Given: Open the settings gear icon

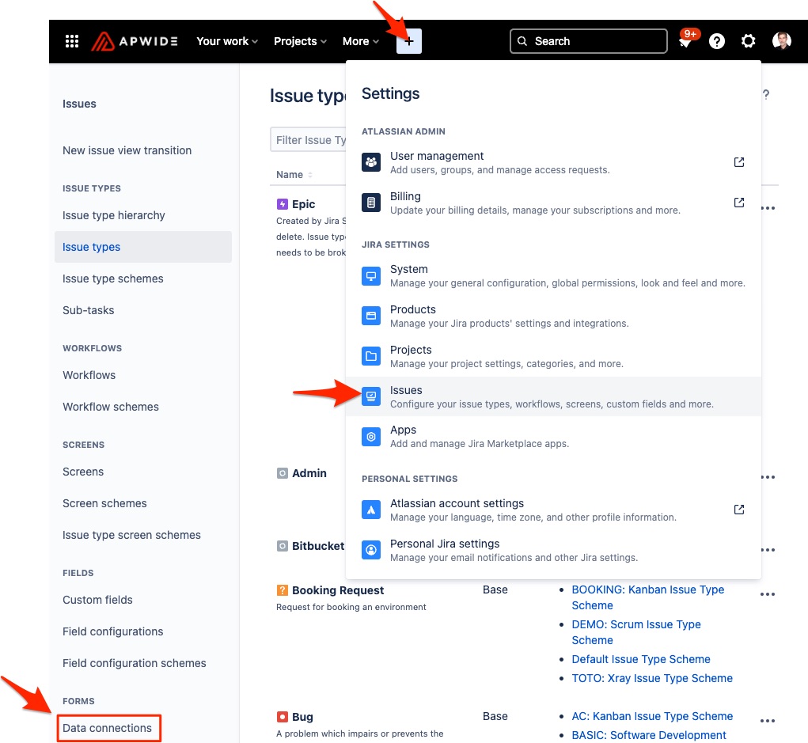Looking at the screenshot, I should coord(748,41).
